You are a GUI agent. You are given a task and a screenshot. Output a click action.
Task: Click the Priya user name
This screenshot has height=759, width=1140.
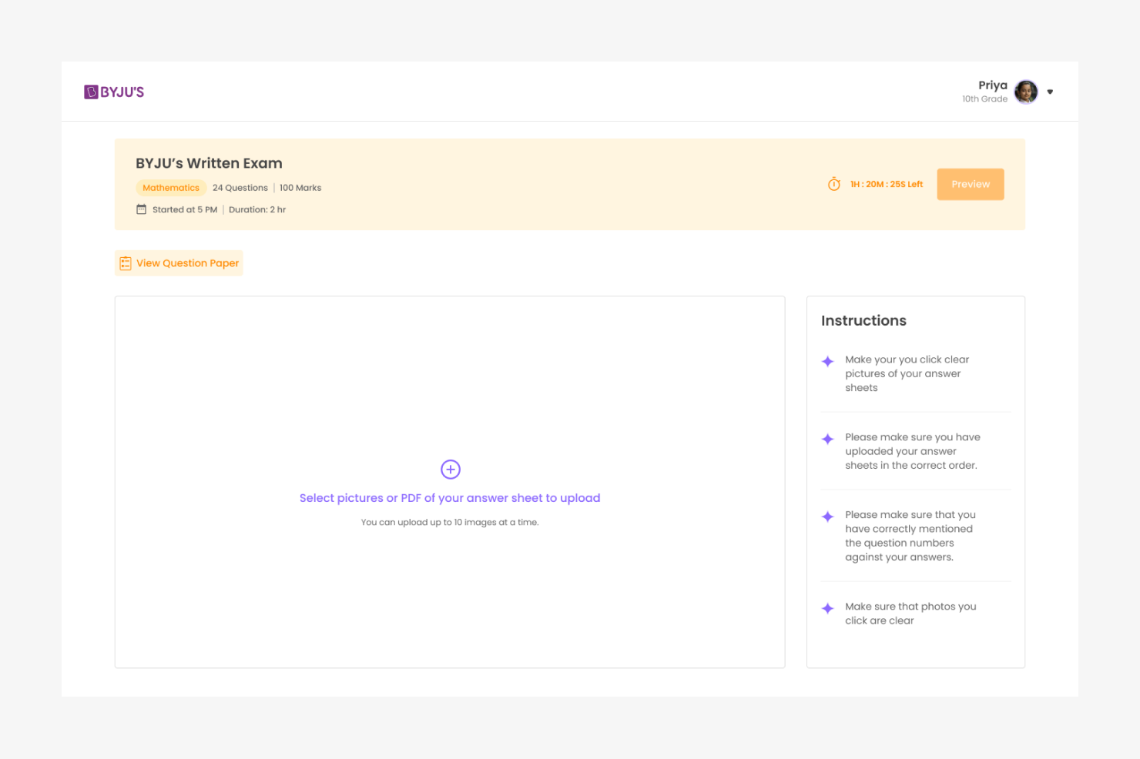[993, 85]
